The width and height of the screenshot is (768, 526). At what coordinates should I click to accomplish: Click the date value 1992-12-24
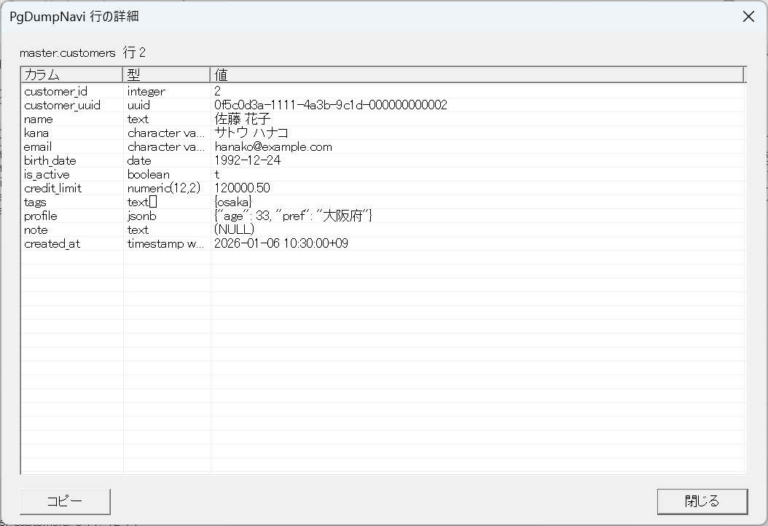247,160
